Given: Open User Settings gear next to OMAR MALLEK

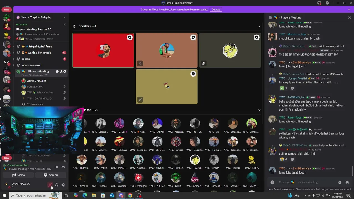Looking at the screenshot, I should tap(63, 185).
